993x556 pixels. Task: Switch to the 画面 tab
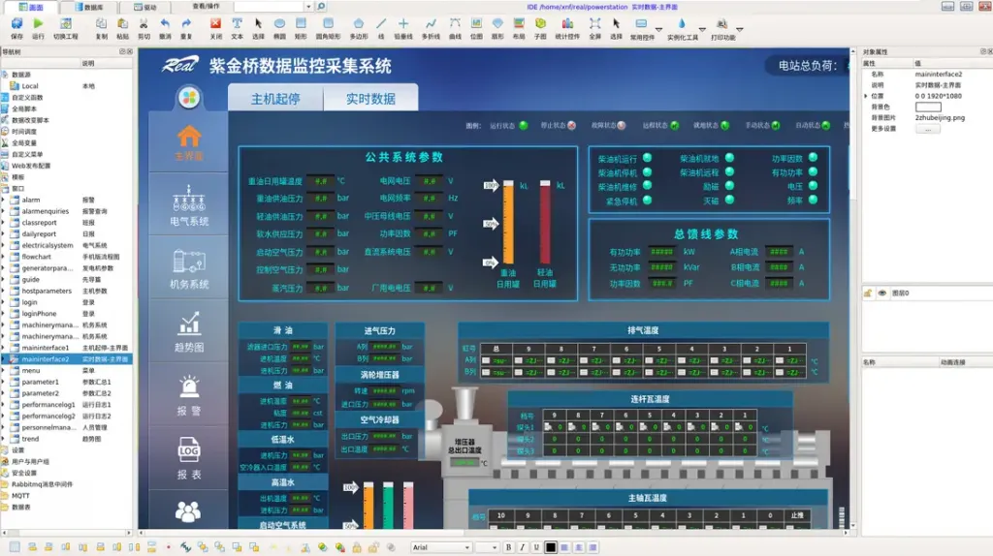[x=30, y=7]
